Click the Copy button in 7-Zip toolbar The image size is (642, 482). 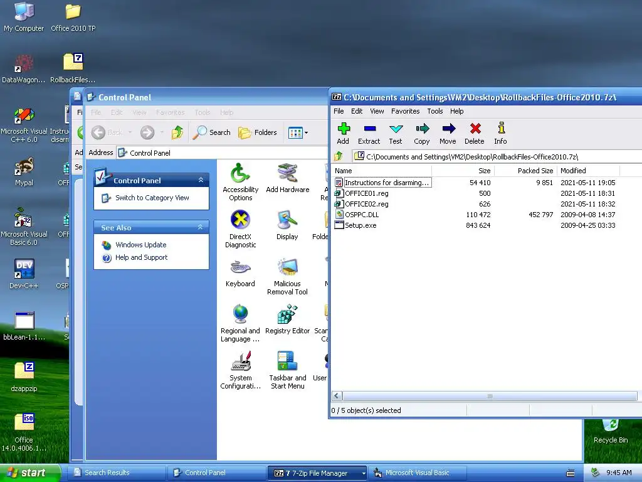(x=422, y=134)
